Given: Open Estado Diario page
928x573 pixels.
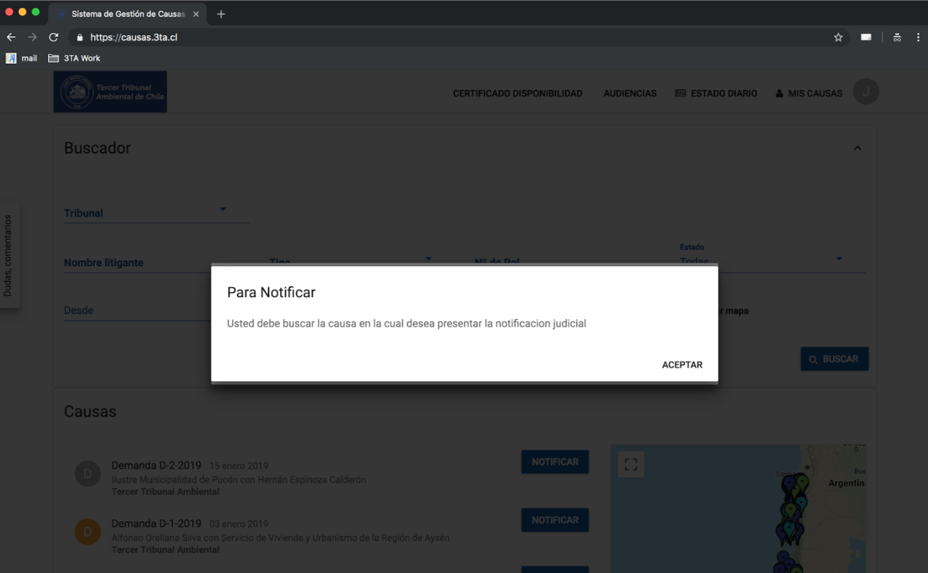Looking at the screenshot, I should [716, 94].
